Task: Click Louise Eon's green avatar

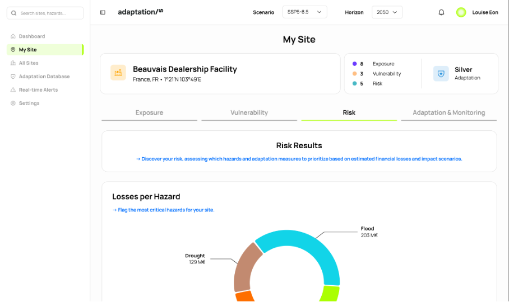Action: [x=461, y=12]
